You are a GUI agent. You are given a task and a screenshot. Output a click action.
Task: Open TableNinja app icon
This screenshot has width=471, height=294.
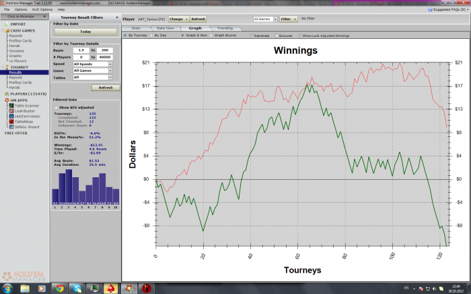click(11, 121)
